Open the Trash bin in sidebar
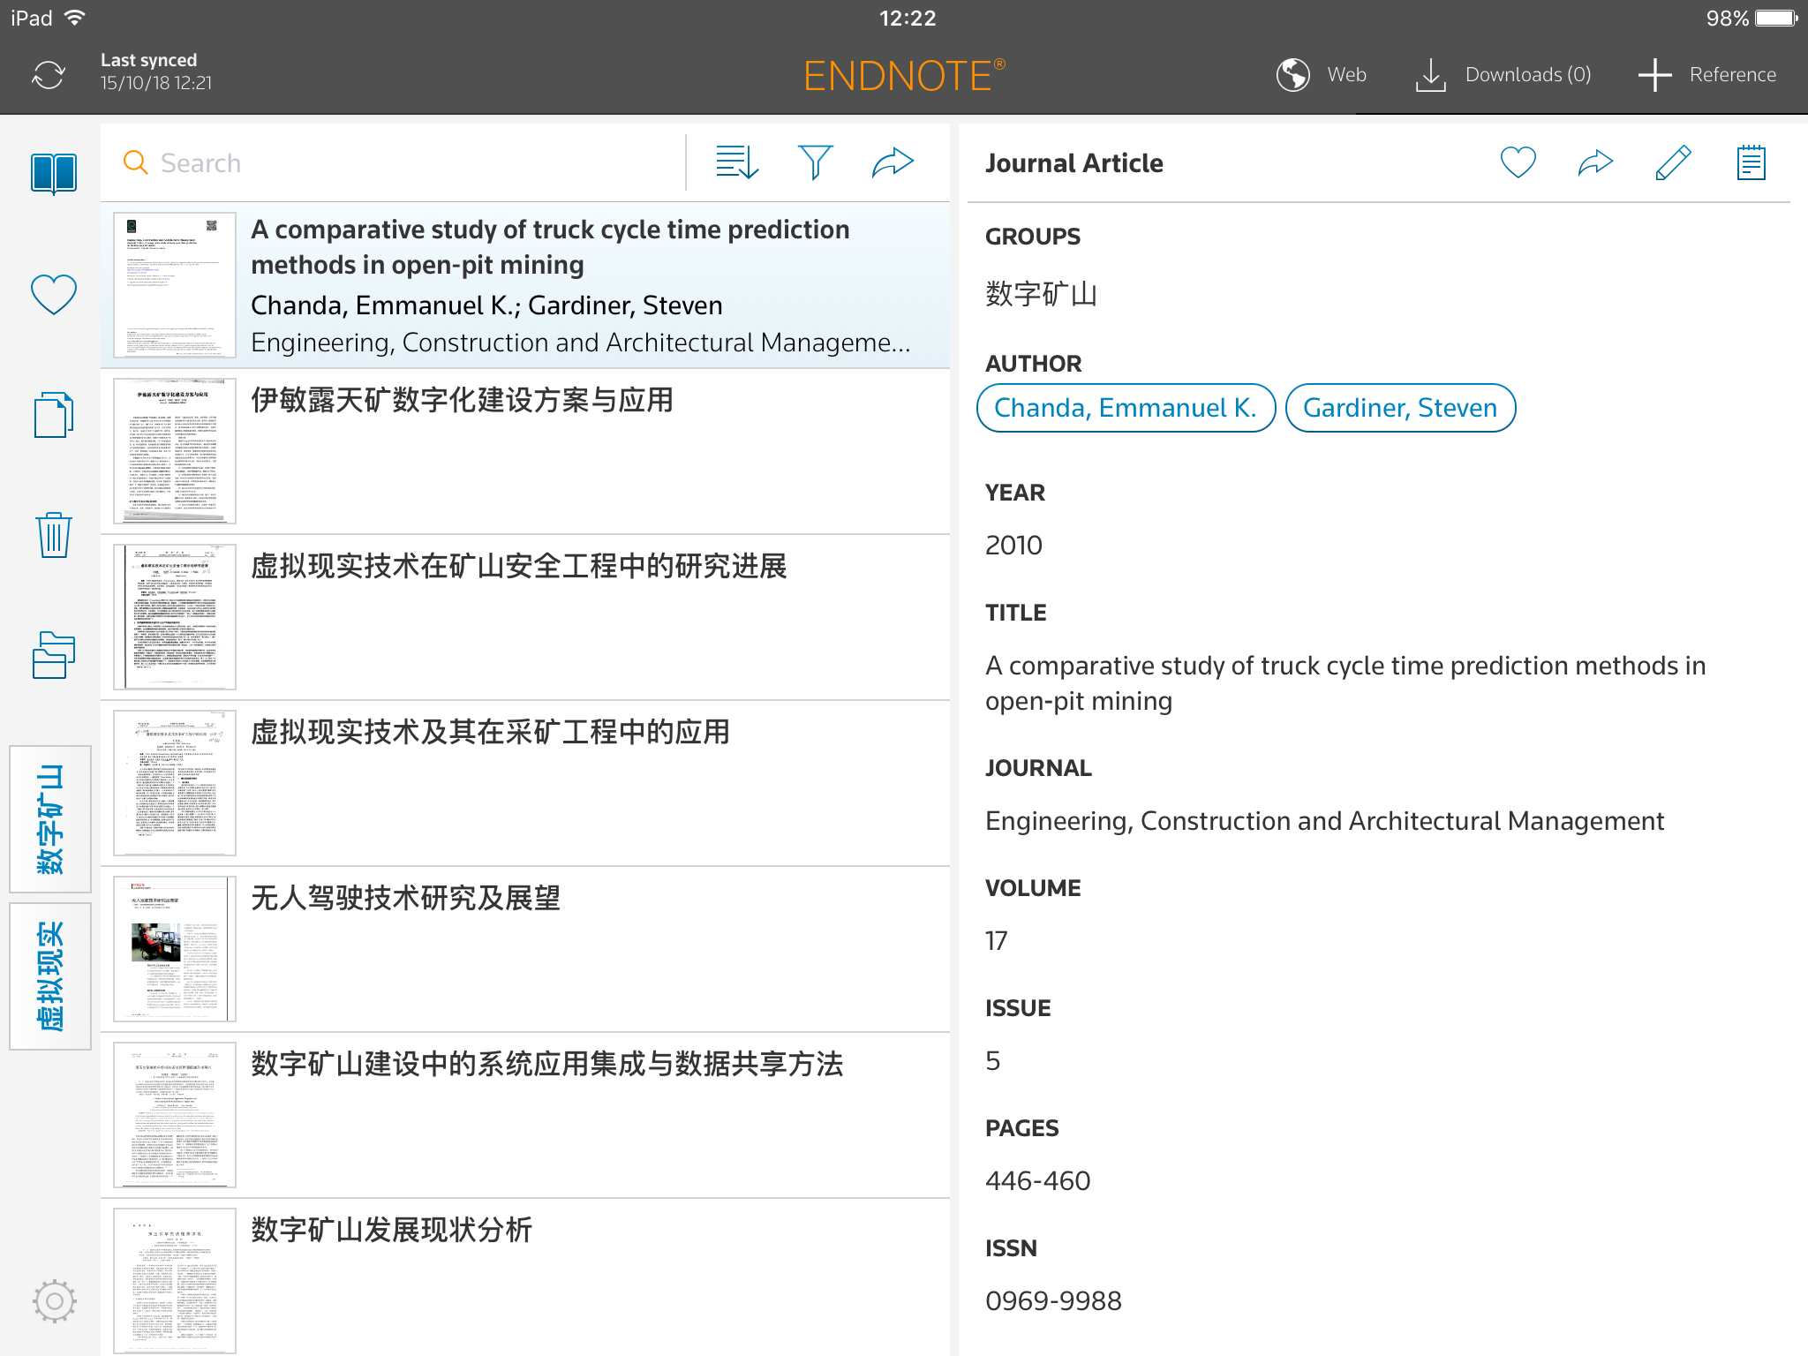The width and height of the screenshot is (1808, 1356). tap(53, 535)
